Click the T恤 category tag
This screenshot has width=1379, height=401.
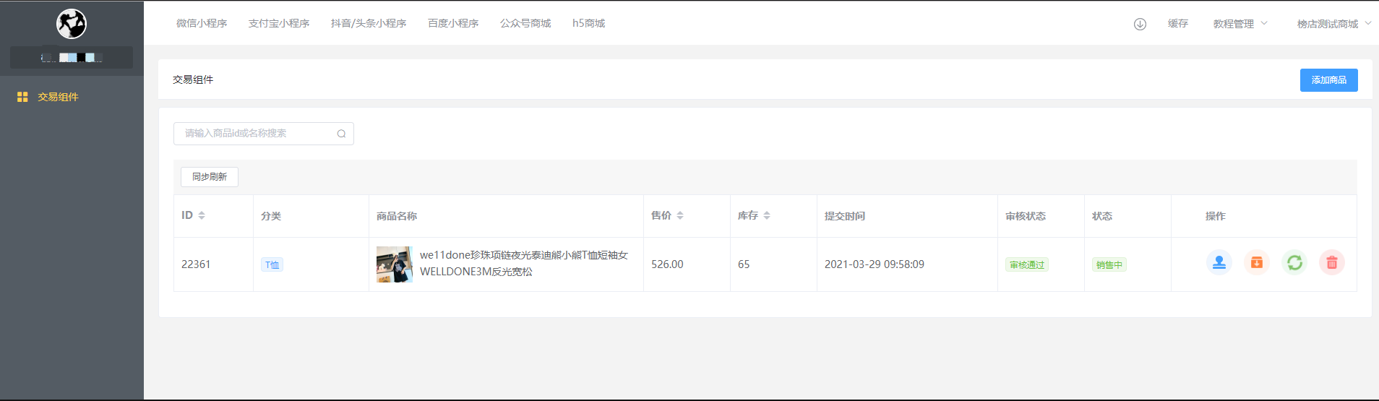pos(272,265)
